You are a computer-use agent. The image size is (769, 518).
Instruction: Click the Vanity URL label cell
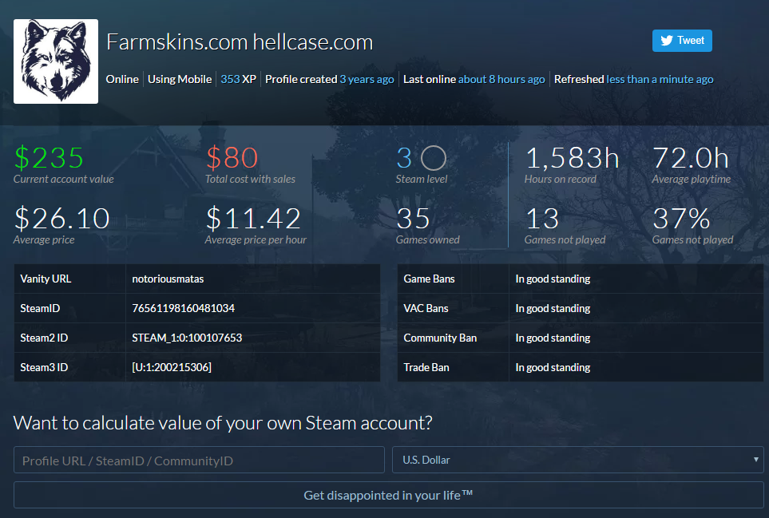(x=69, y=279)
